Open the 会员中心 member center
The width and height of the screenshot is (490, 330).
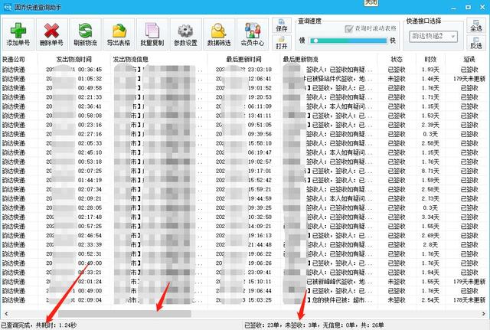click(252, 34)
